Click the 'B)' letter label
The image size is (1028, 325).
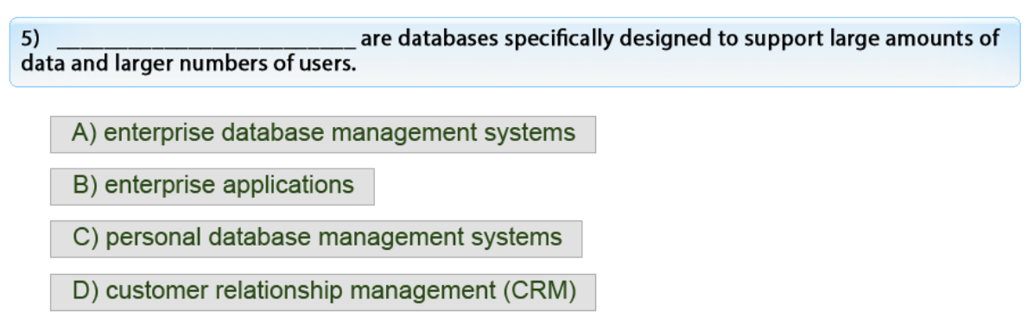tap(86, 185)
